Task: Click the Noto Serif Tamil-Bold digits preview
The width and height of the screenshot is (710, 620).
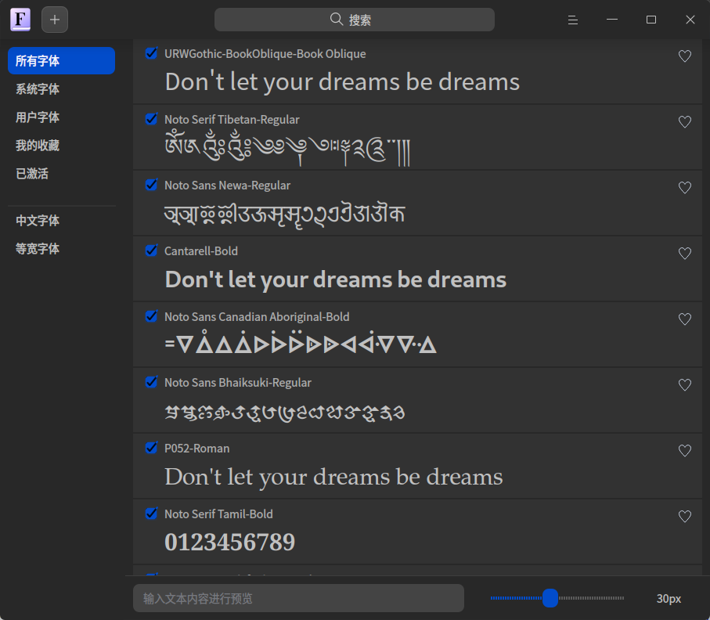Action: 230,542
